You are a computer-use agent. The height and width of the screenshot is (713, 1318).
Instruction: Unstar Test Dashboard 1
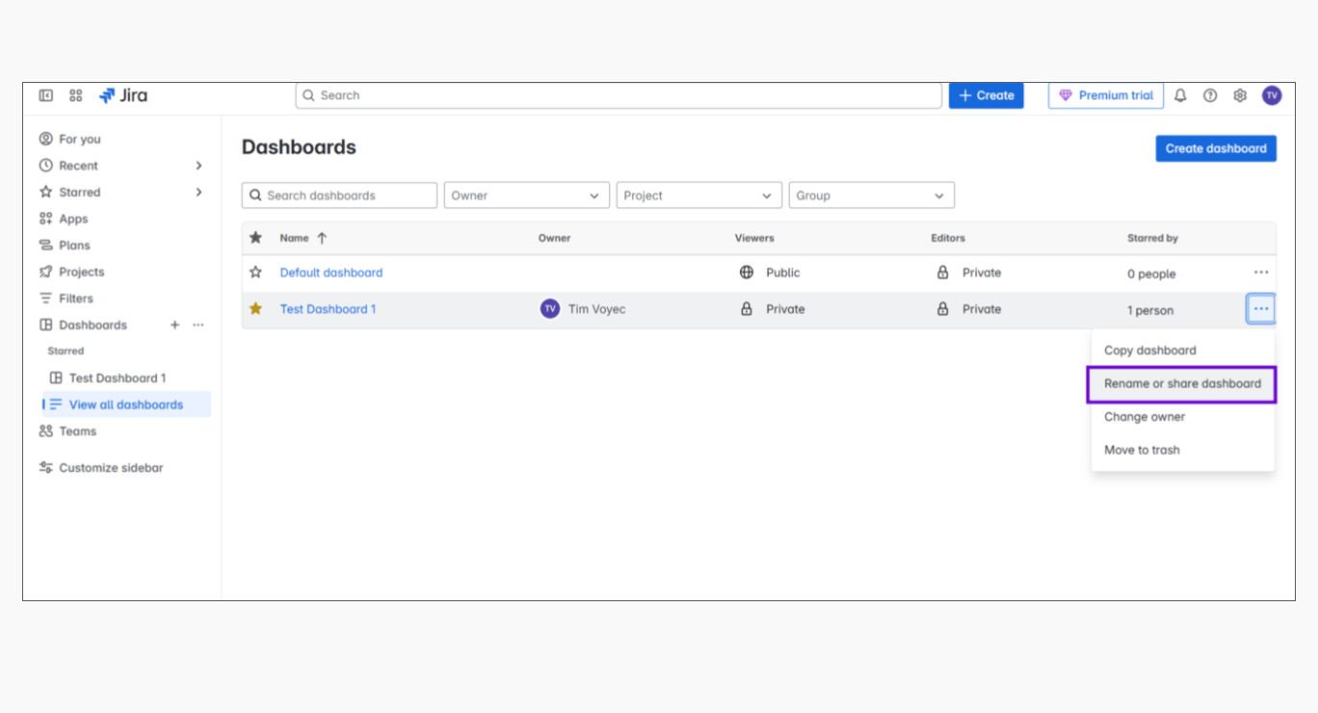point(255,309)
